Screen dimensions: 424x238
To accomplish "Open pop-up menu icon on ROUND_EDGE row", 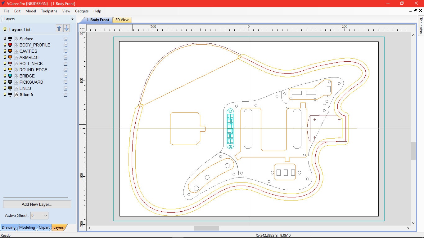I will coord(65,70).
